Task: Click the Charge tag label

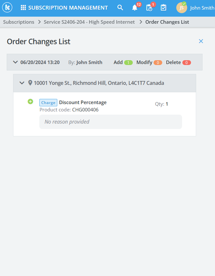Action: pos(48,102)
